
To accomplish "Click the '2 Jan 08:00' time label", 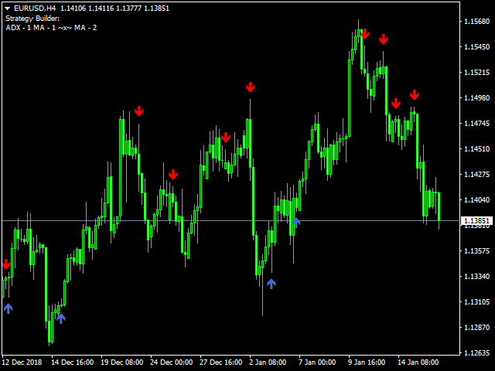I will pyautogui.click(x=268, y=362).
